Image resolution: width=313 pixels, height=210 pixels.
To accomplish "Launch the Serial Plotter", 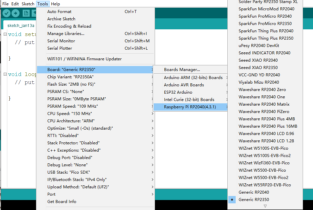I will click(96, 48).
